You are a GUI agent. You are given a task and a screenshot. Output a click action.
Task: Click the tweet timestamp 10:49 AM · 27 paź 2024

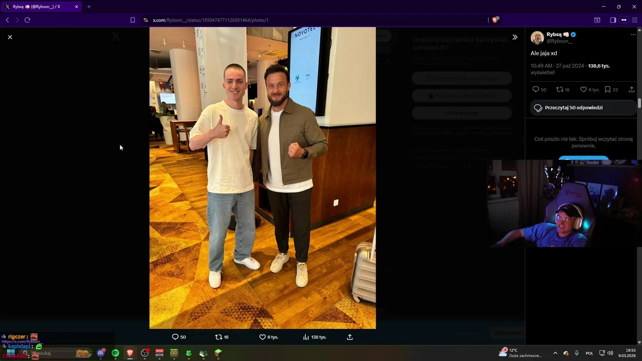coord(557,66)
